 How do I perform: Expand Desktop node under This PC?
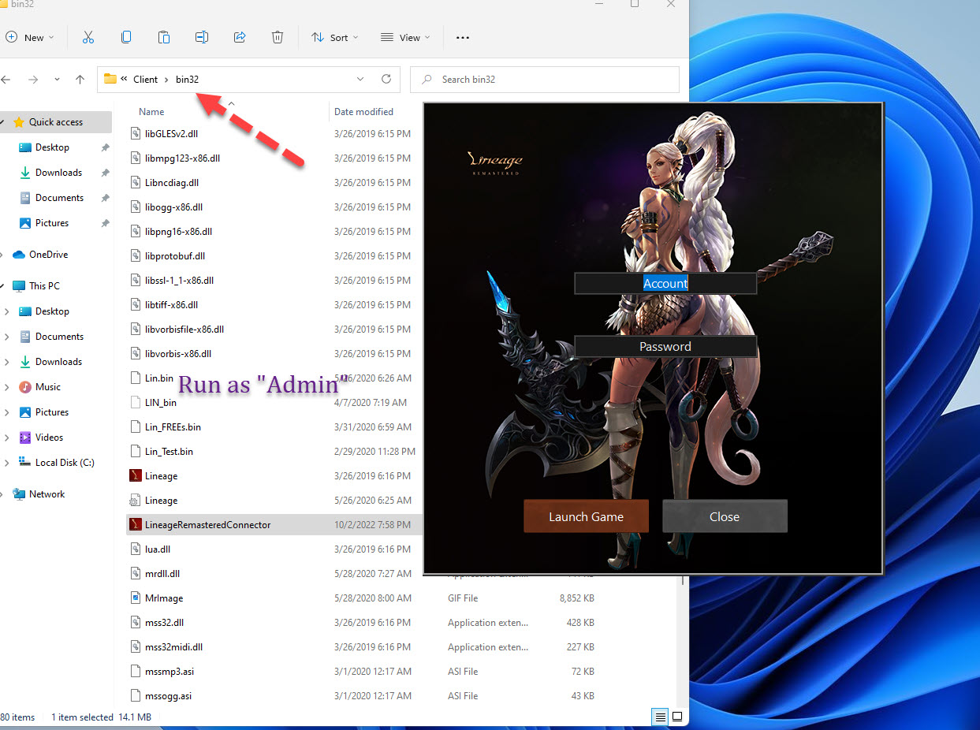click(x=7, y=311)
